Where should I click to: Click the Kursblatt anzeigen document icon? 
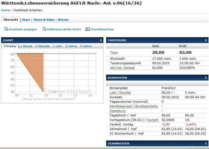click(6, 29)
